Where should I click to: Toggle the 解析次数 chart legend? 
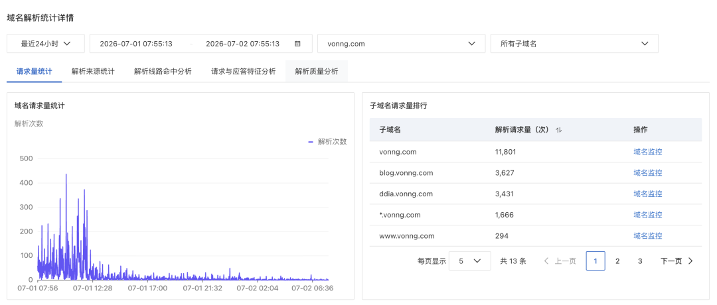(327, 142)
